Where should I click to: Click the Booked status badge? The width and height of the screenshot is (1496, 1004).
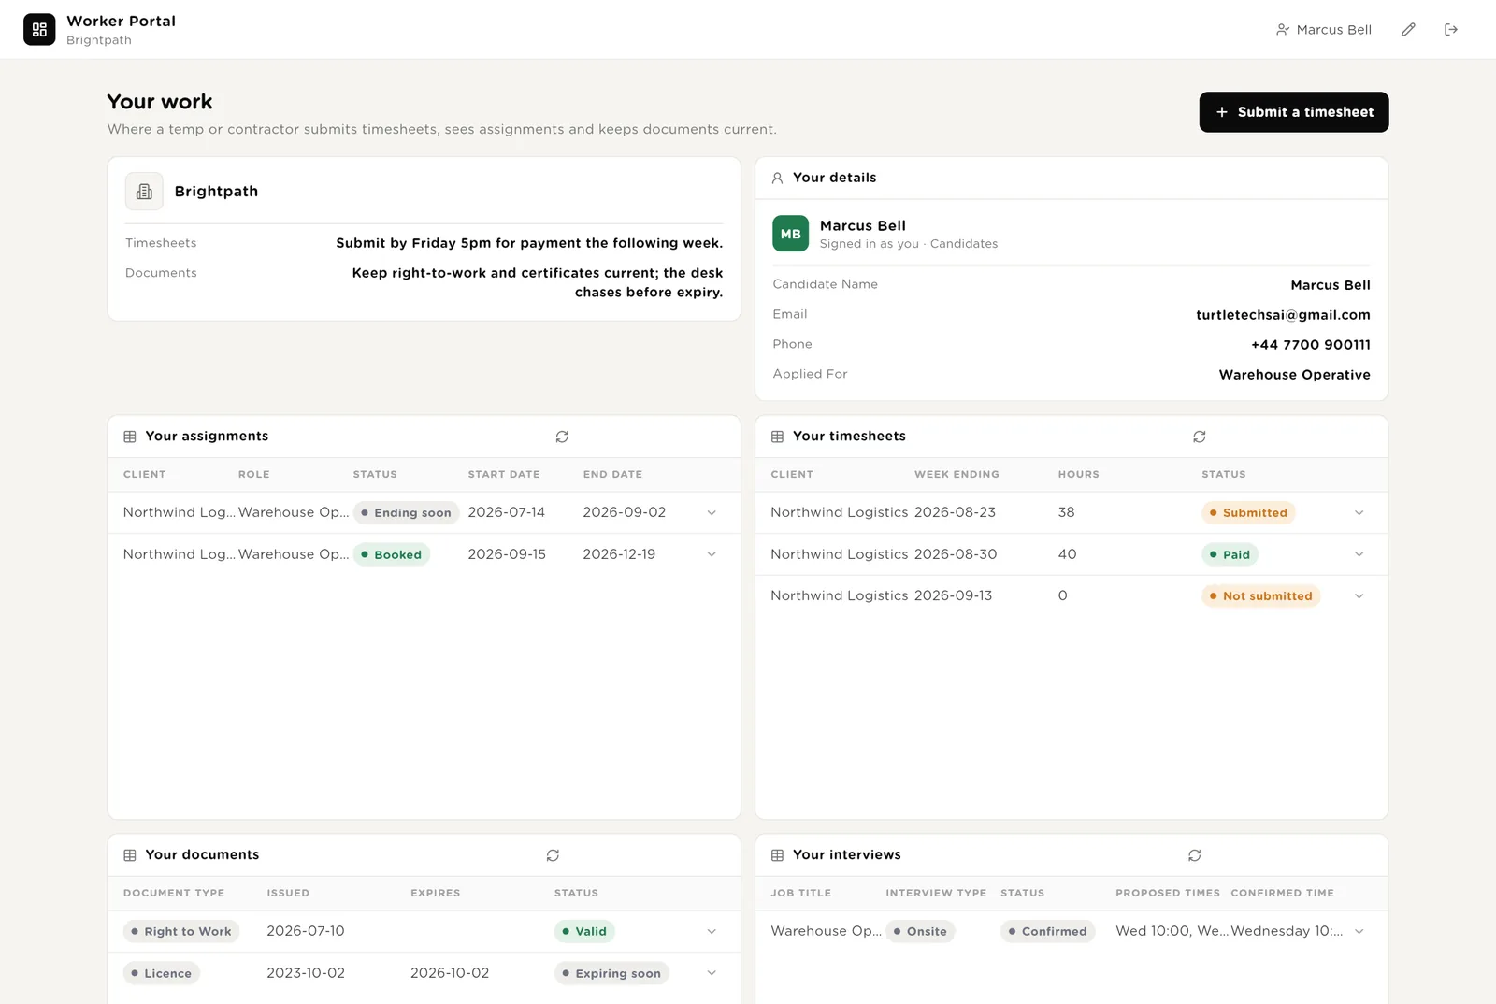(x=392, y=555)
